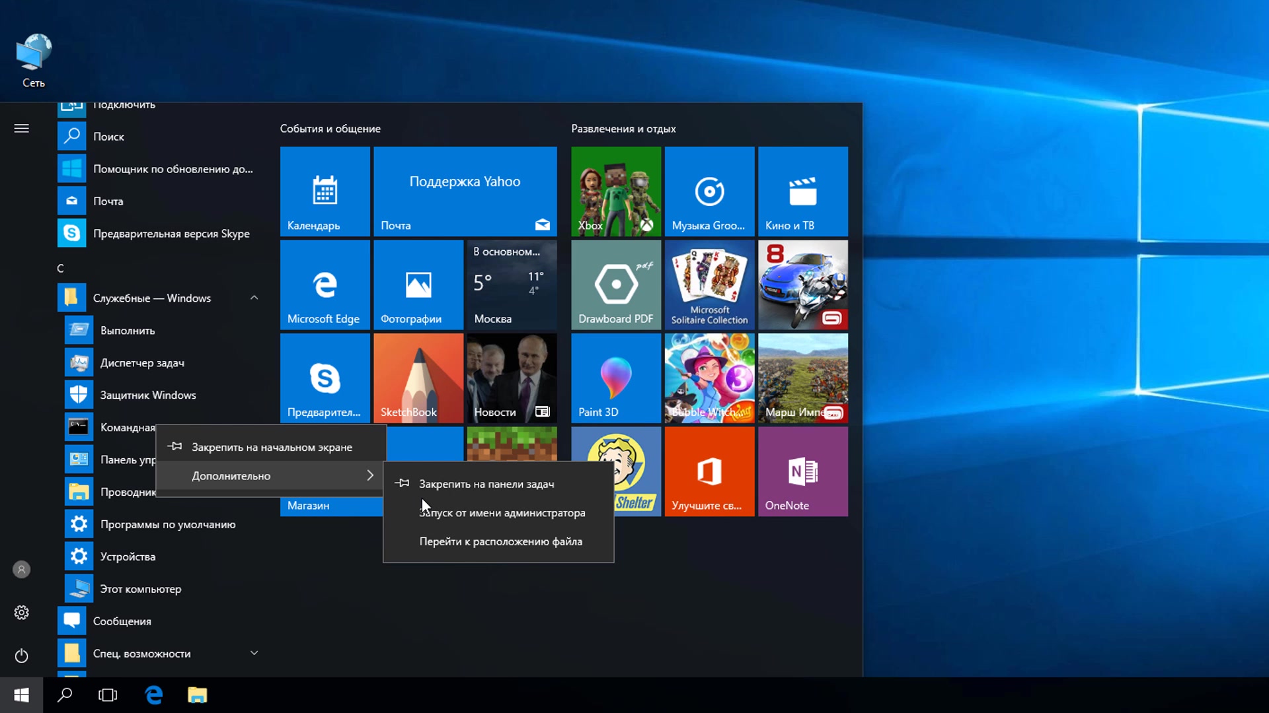The height and width of the screenshot is (713, 1269).
Task: Launch Edge from the taskbar
Action: click(153, 695)
